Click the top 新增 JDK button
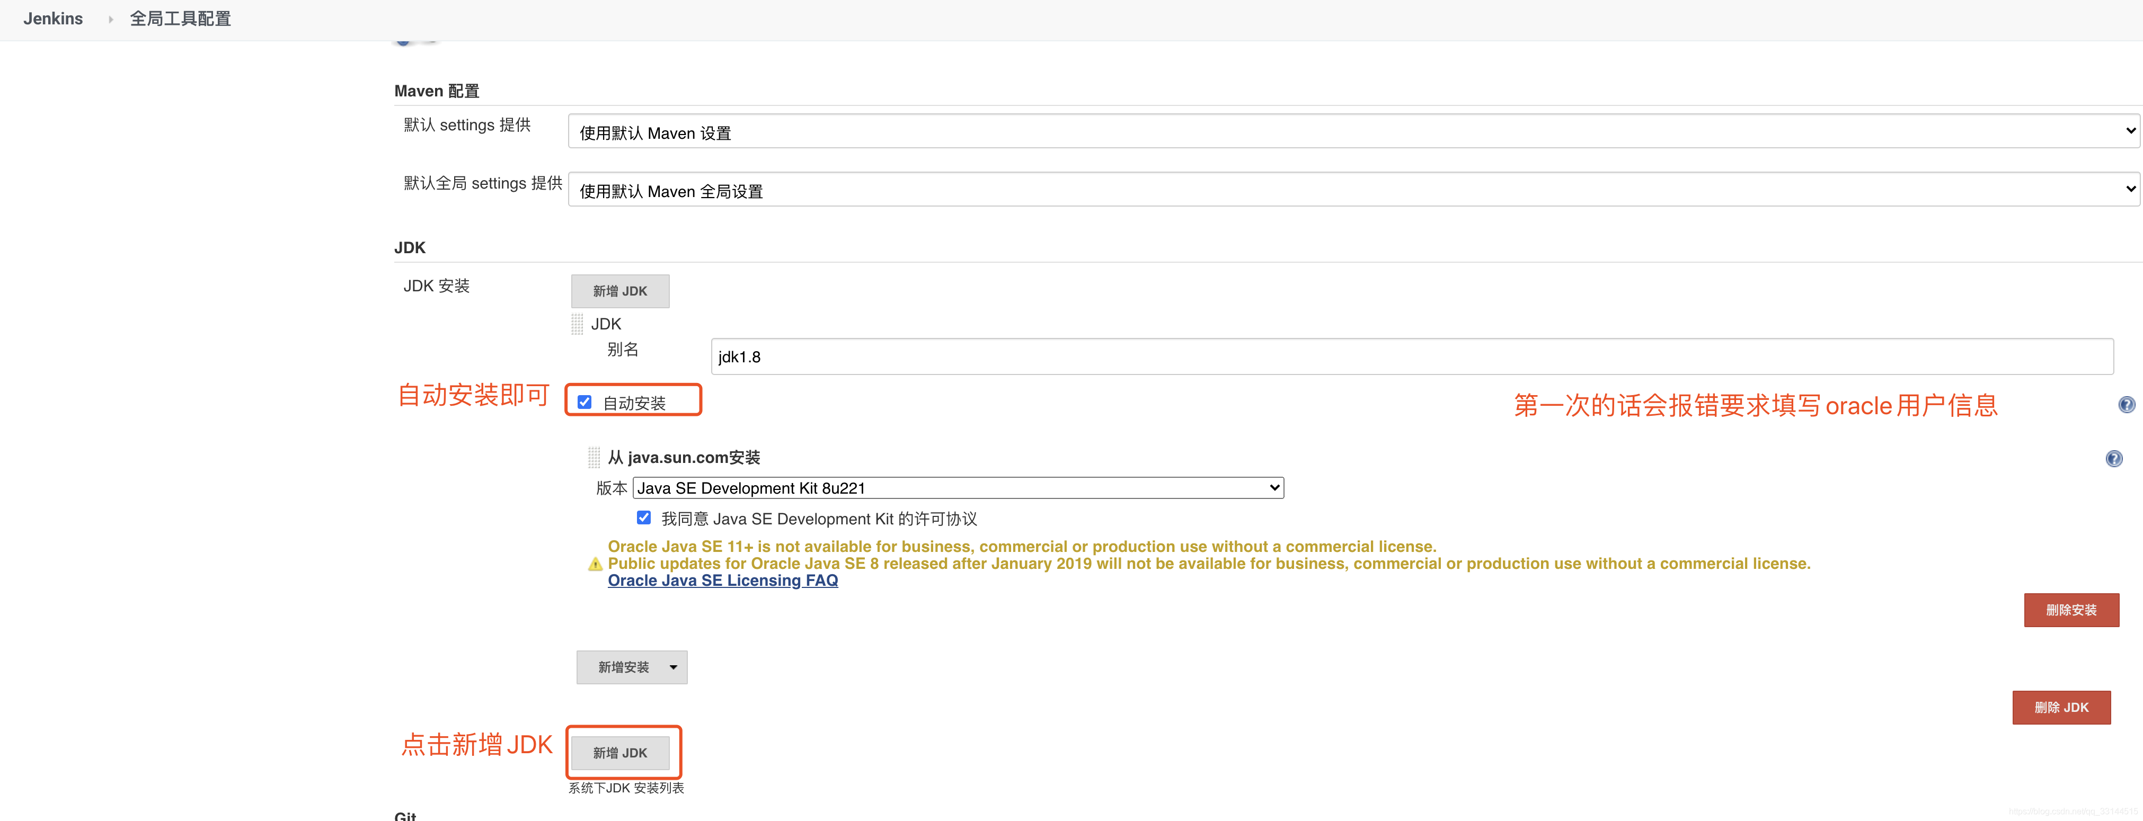 click(620, 290)
